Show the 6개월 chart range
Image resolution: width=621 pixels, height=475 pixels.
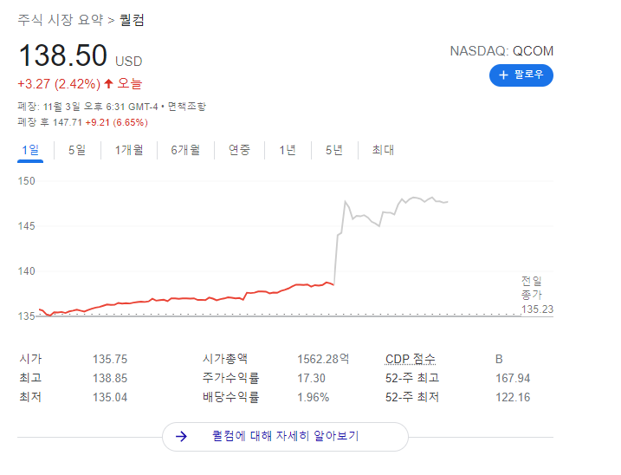coord(185,150)
